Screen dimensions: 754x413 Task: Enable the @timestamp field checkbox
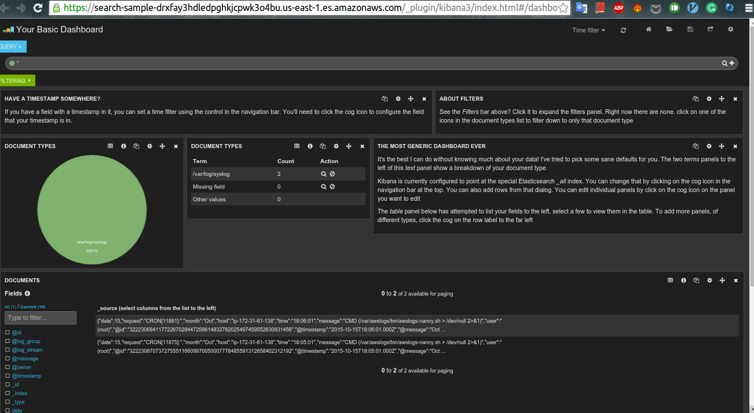pyautogui.click(x=8, y=376)
